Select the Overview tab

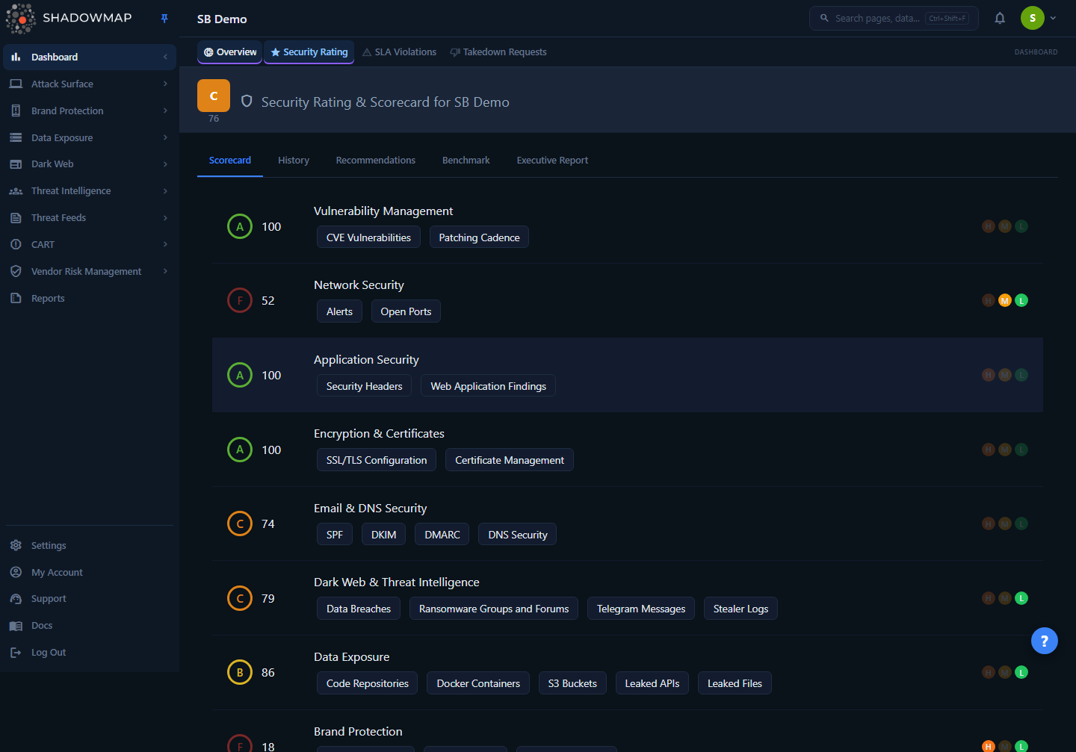tap(230, 52)
